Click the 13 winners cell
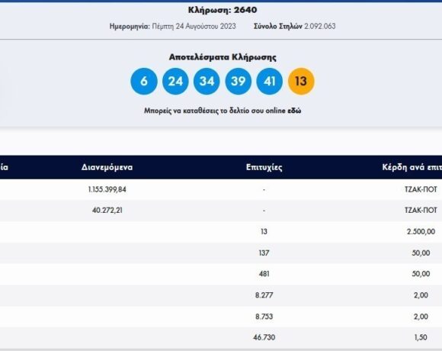This screenshot has height=351, width=442. pyautogui.click(x=264, y=232)
